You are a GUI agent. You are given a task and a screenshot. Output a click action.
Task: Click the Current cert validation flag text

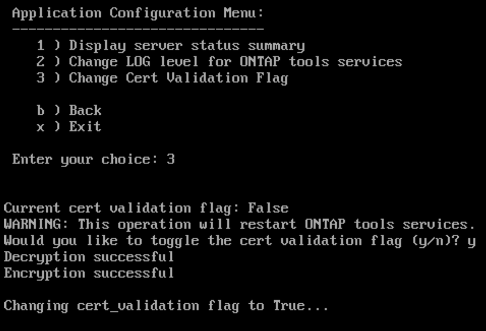tap(122, 208)
